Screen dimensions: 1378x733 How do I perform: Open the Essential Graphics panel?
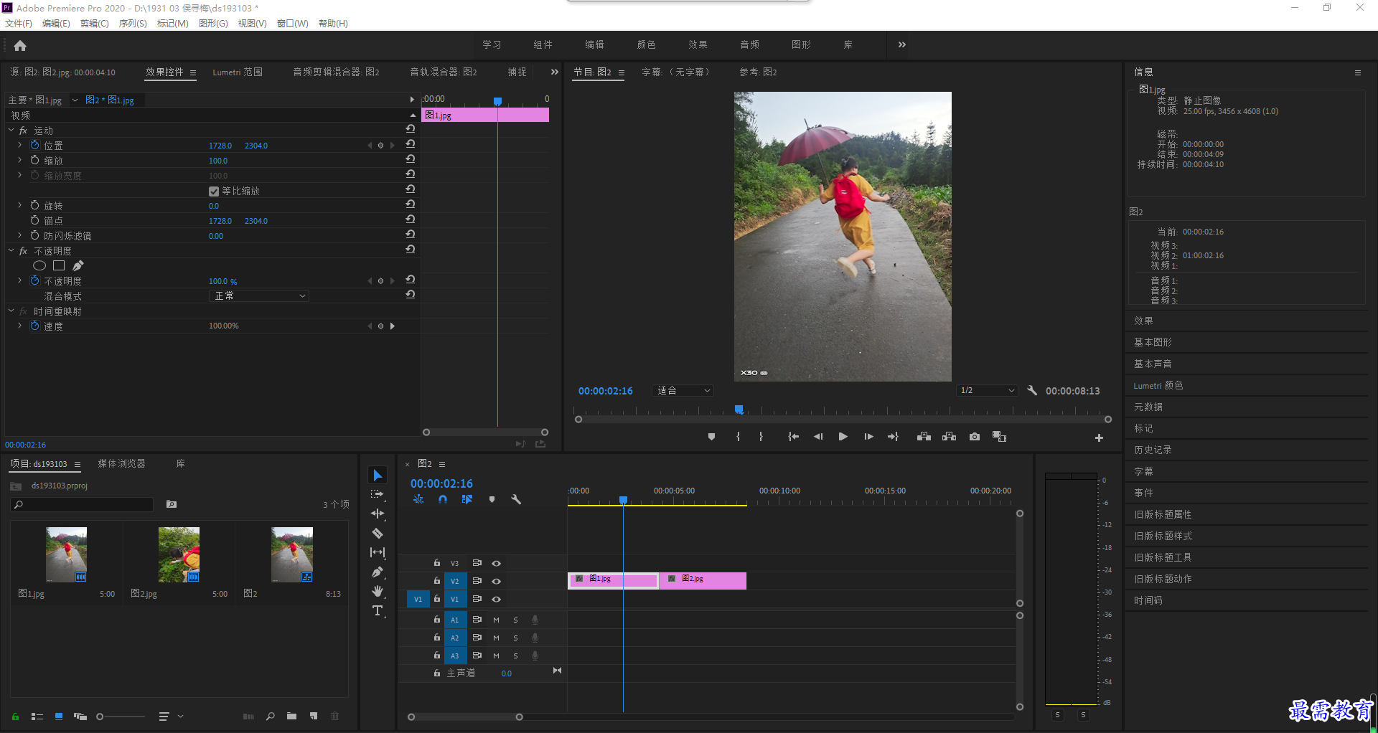pyautogui.click(x=1153, y=343)
